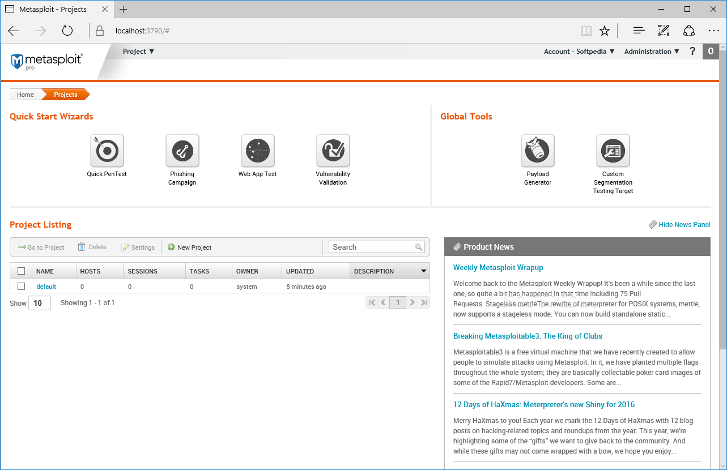Select the Projects breadcrumb
Screen dimensions: 727x470
click(66, 95)
